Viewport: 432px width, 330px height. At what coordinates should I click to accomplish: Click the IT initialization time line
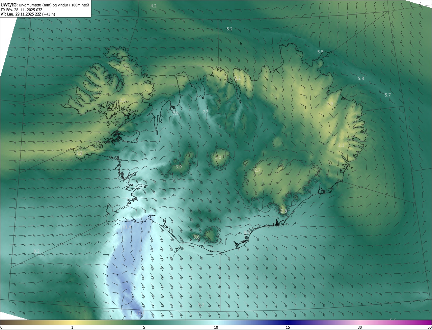tap(22, 10)
